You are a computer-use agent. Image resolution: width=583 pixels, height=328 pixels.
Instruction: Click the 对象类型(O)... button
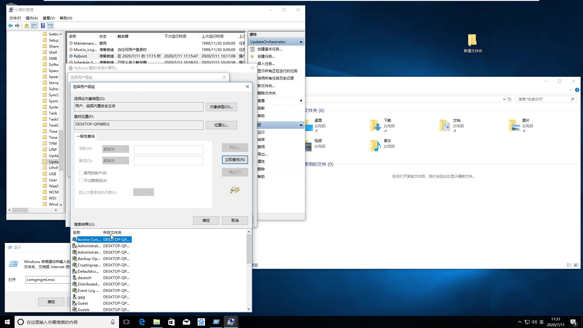coord(221,107)
